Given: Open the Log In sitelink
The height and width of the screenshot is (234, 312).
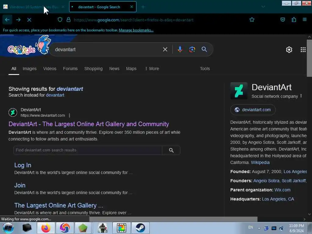Looking at the screenshot, I should (23, 165).
